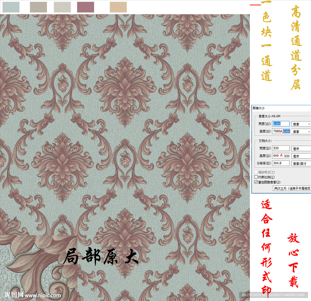
Task: Select the mauve pink color swatch
Action: [x=85, y=7]
